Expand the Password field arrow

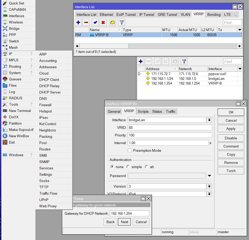tap(209, 176)
